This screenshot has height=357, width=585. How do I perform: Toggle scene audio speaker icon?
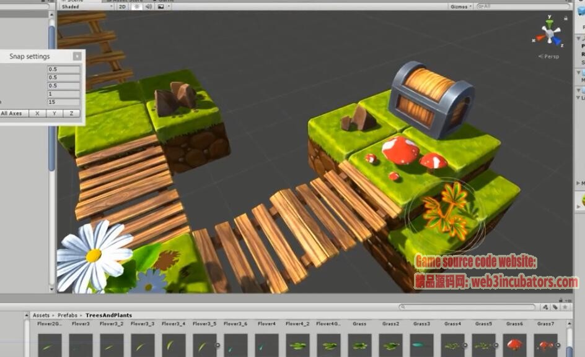[149, 7]
